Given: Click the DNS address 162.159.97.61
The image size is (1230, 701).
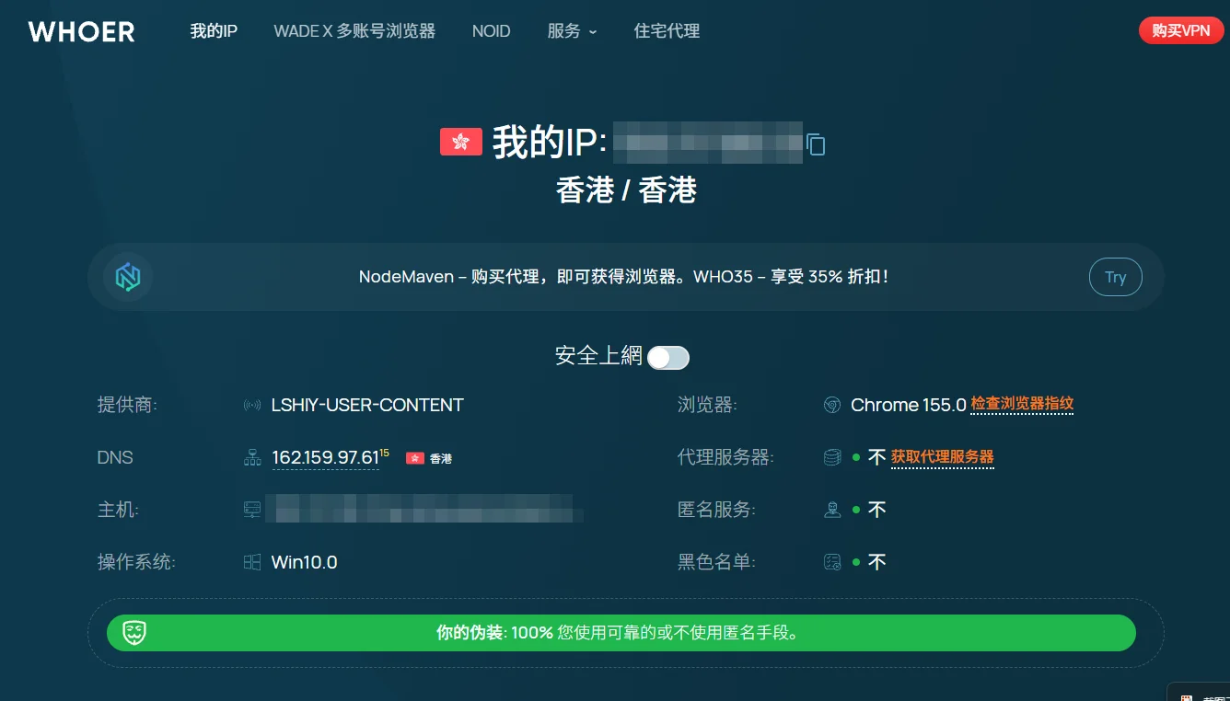Looking at the screenshot, I should point(325,457).
